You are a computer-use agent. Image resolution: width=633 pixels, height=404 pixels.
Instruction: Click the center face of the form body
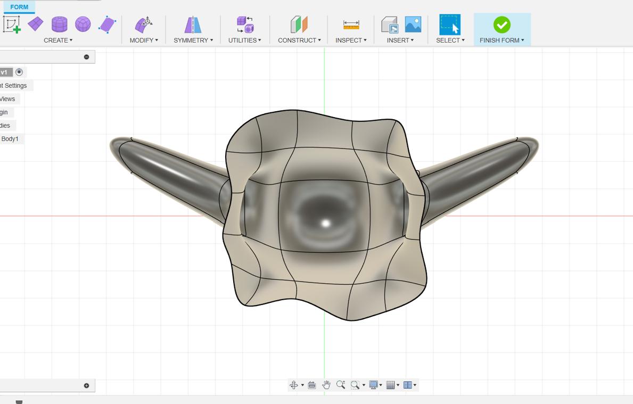tap(324, 217)
